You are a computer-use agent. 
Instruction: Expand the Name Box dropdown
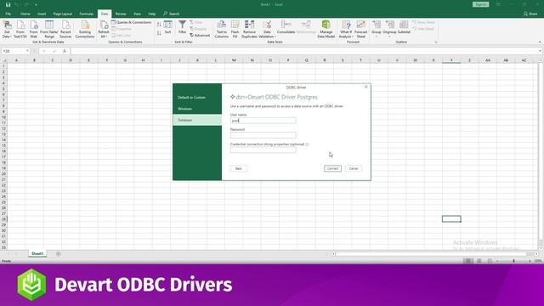click(x=27, y=51)
